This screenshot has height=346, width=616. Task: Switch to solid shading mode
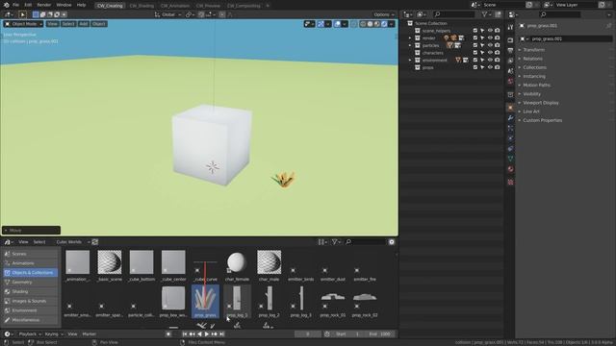pyautogui.click(x=370, y=24)
